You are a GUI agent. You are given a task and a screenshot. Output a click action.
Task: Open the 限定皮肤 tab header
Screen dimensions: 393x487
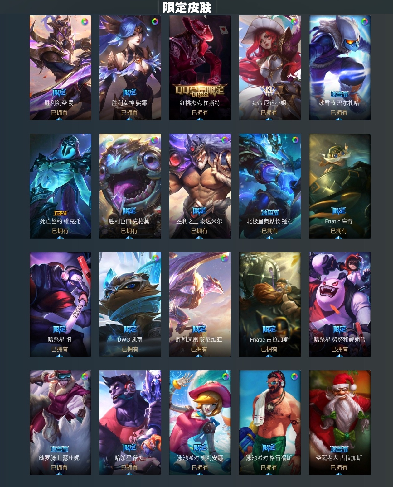coord(187,7)
